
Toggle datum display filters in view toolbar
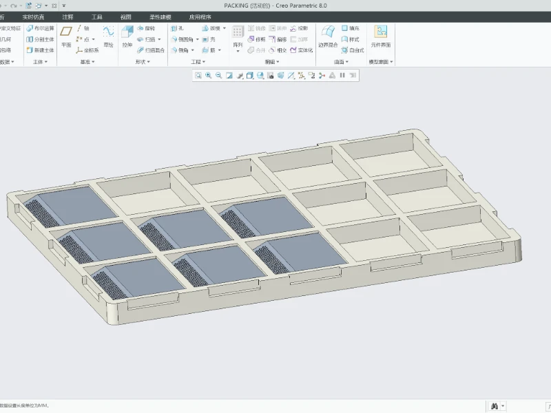pyautogui.click(x=301, y=76)
